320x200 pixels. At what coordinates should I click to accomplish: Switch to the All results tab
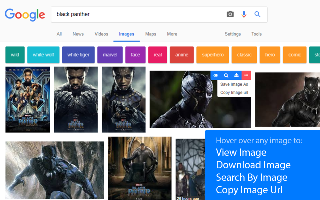59,34
